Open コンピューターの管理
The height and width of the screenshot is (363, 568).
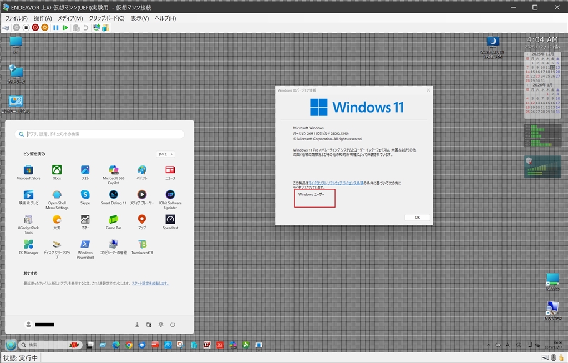click(x=113, y=248)
